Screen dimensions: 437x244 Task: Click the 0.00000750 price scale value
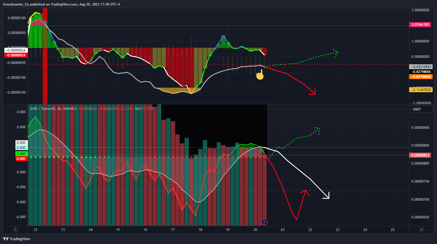(420, 181)
